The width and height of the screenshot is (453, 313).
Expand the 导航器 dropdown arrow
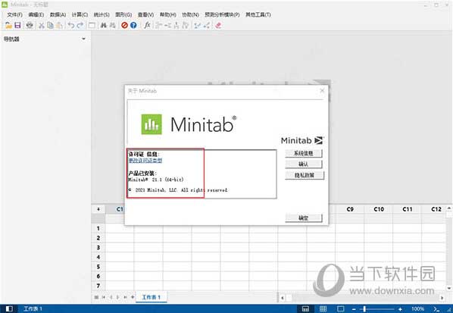83,39
